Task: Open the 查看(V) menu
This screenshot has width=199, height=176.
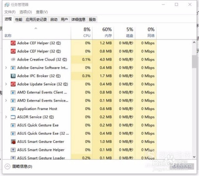Action: (x=42, y=12)
